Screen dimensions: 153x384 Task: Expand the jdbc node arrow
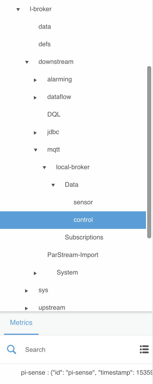pos(35,132)
